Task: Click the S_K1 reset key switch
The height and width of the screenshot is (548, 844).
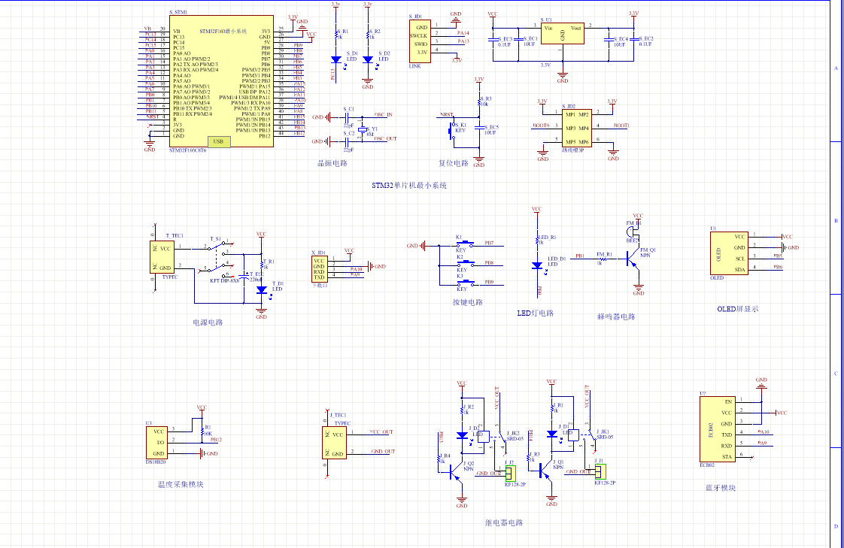Action: [454, 130]
